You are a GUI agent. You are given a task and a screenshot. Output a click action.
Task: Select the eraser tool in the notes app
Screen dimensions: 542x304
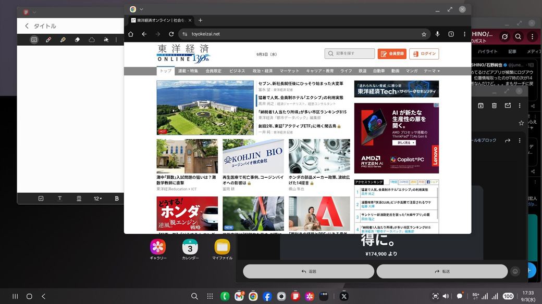point(77,39)
